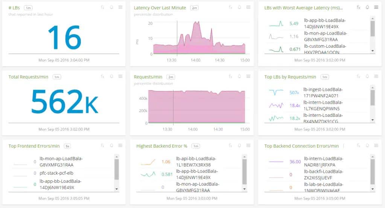Open Top Frontend Errors/min chart menu

pos(120,146)
